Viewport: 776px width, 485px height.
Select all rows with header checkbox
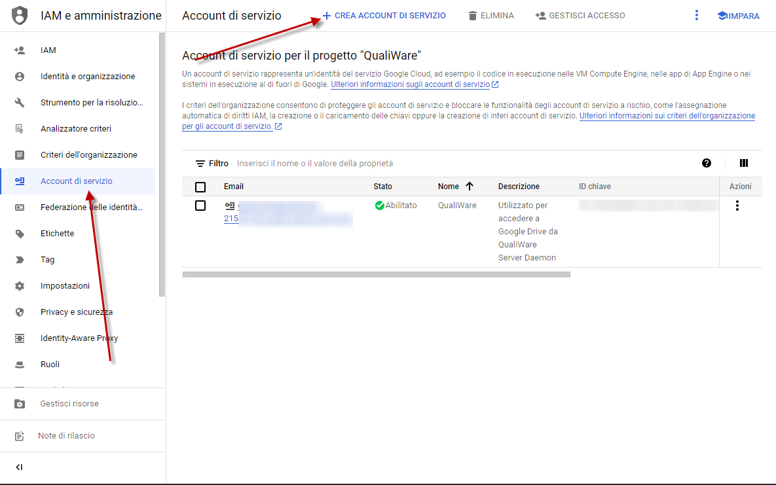(200, 187)
